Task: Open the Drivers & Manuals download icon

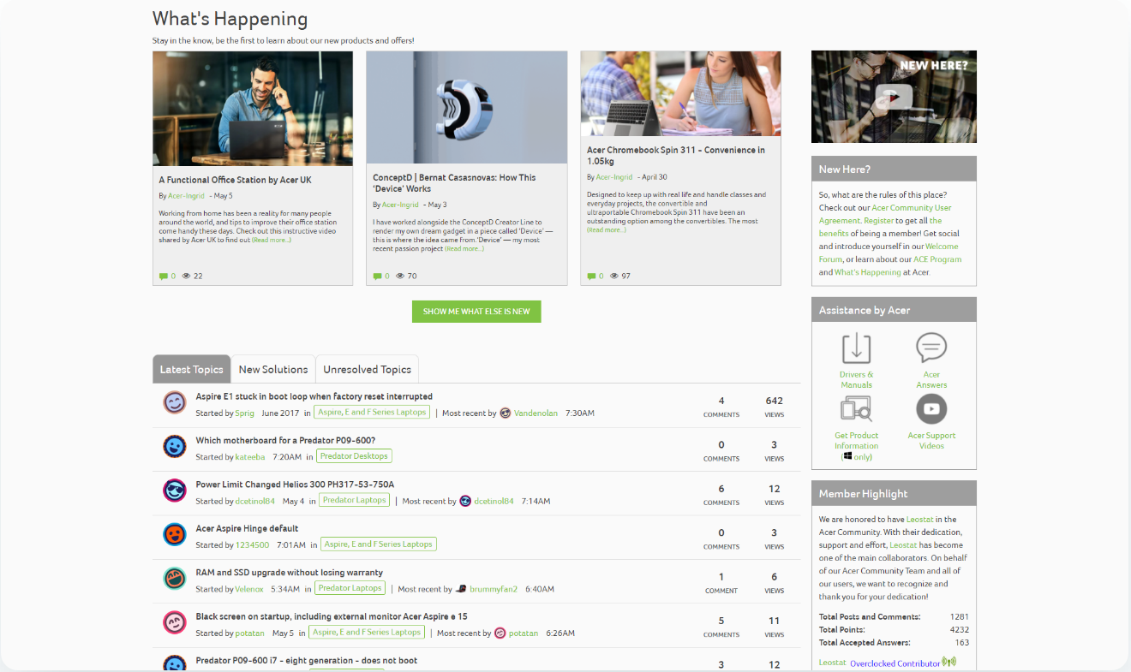Action: tap(856, 348)
